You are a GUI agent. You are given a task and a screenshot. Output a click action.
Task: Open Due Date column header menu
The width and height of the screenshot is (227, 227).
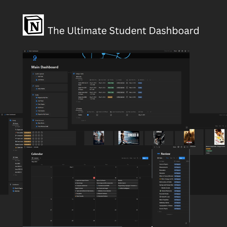(103, 80)
